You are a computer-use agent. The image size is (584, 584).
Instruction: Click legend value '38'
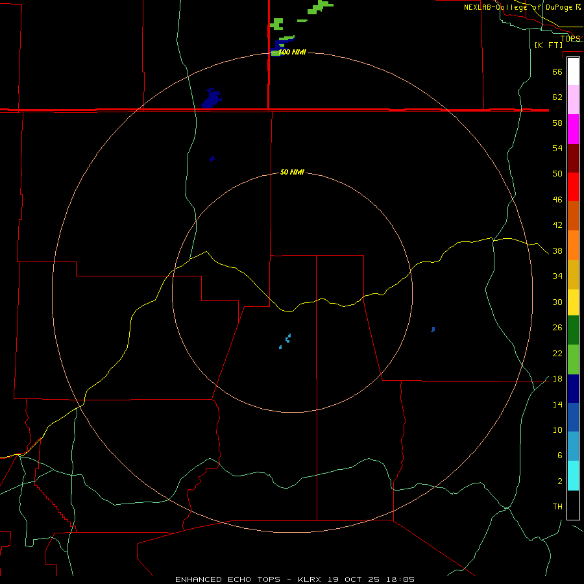557,250
